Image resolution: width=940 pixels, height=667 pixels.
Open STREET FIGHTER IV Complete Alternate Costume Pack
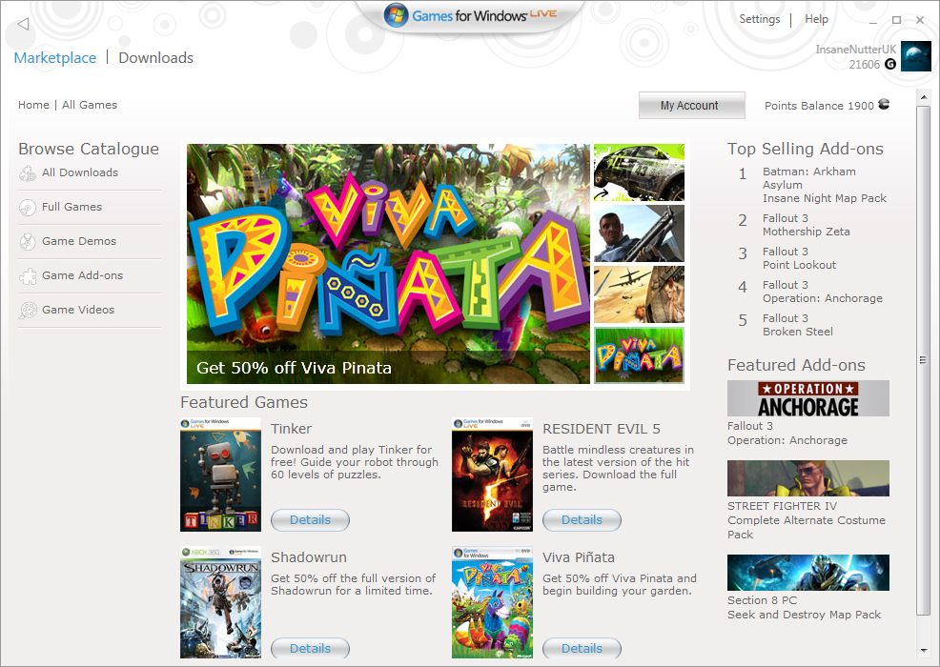[807, 520]
